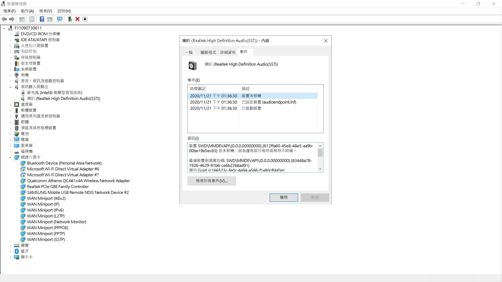Switch to the 驅動程式 tab
The height and width of the screenshot is (282, 502).
click(208, 52)
